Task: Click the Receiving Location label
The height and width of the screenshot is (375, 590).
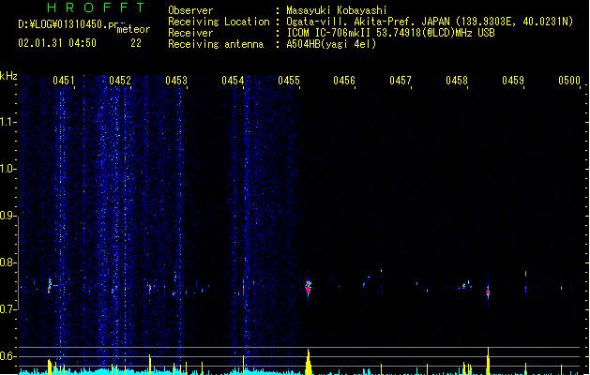Action: (219, 22)
